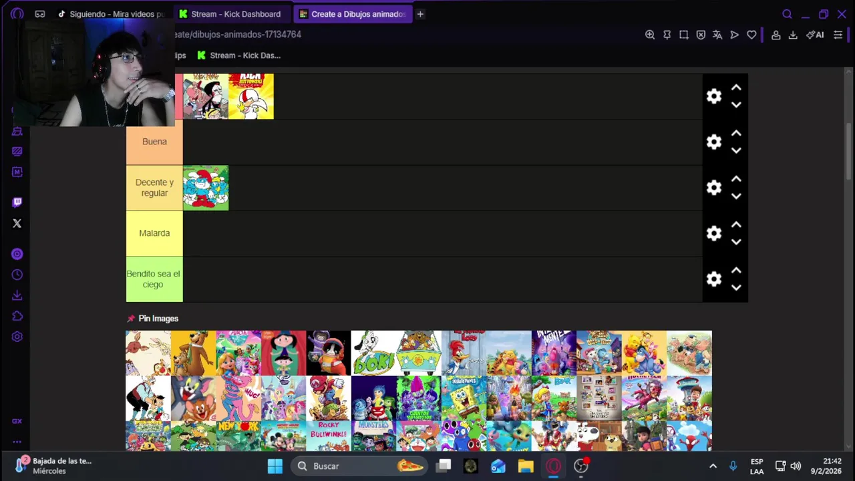The image size is (855, 481).
Task: Switch to the Siguiendo - Mira videos tab
Action: click(x=111, y=14)
